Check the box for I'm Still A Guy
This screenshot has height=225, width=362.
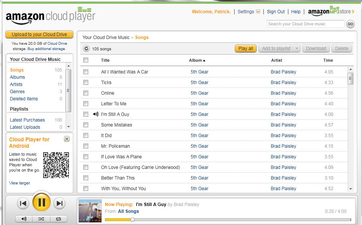(x=86, y=114)
